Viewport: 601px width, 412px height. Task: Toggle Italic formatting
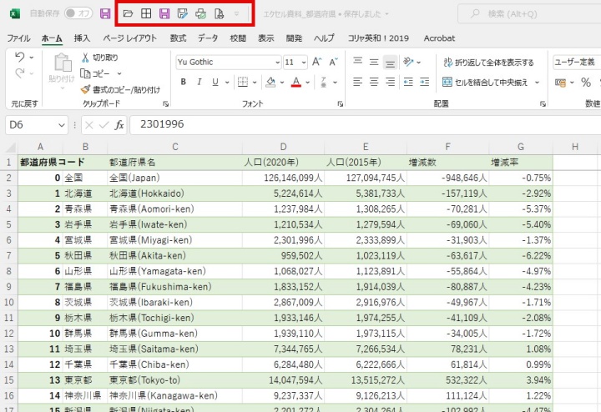point(199,82)
